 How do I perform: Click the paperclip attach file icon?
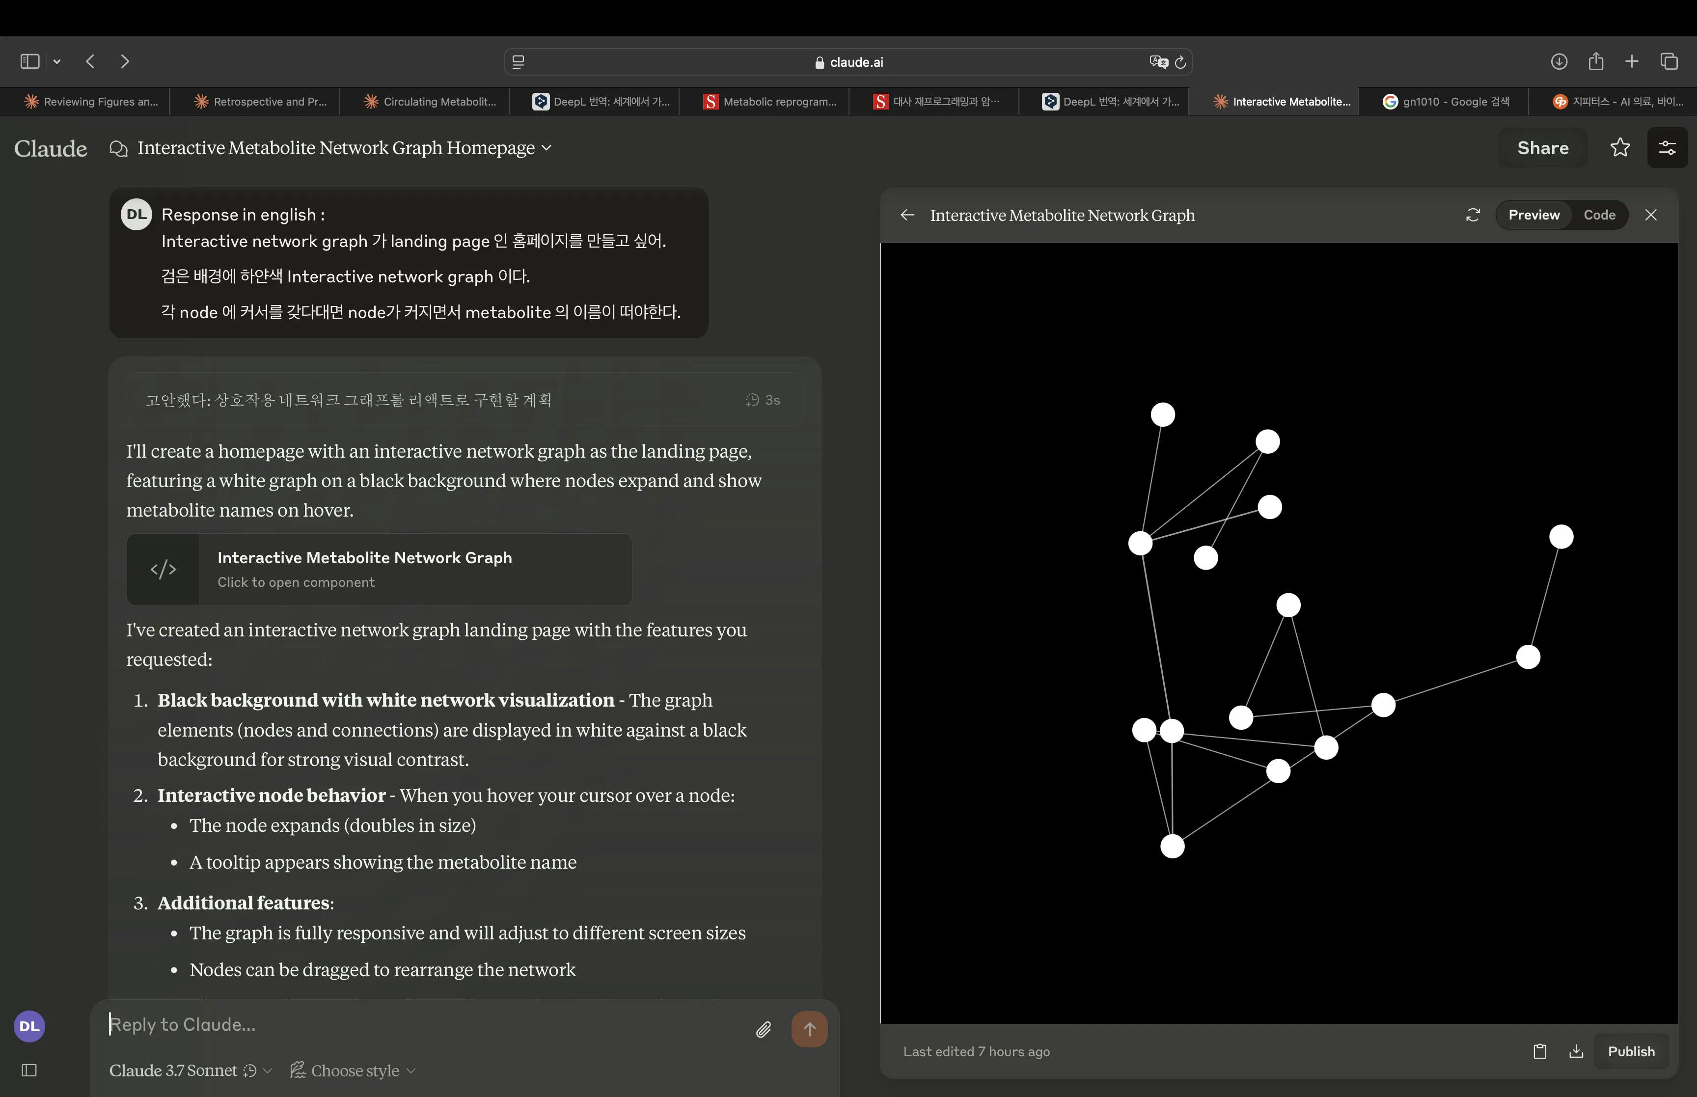(x=763, y=1029)
